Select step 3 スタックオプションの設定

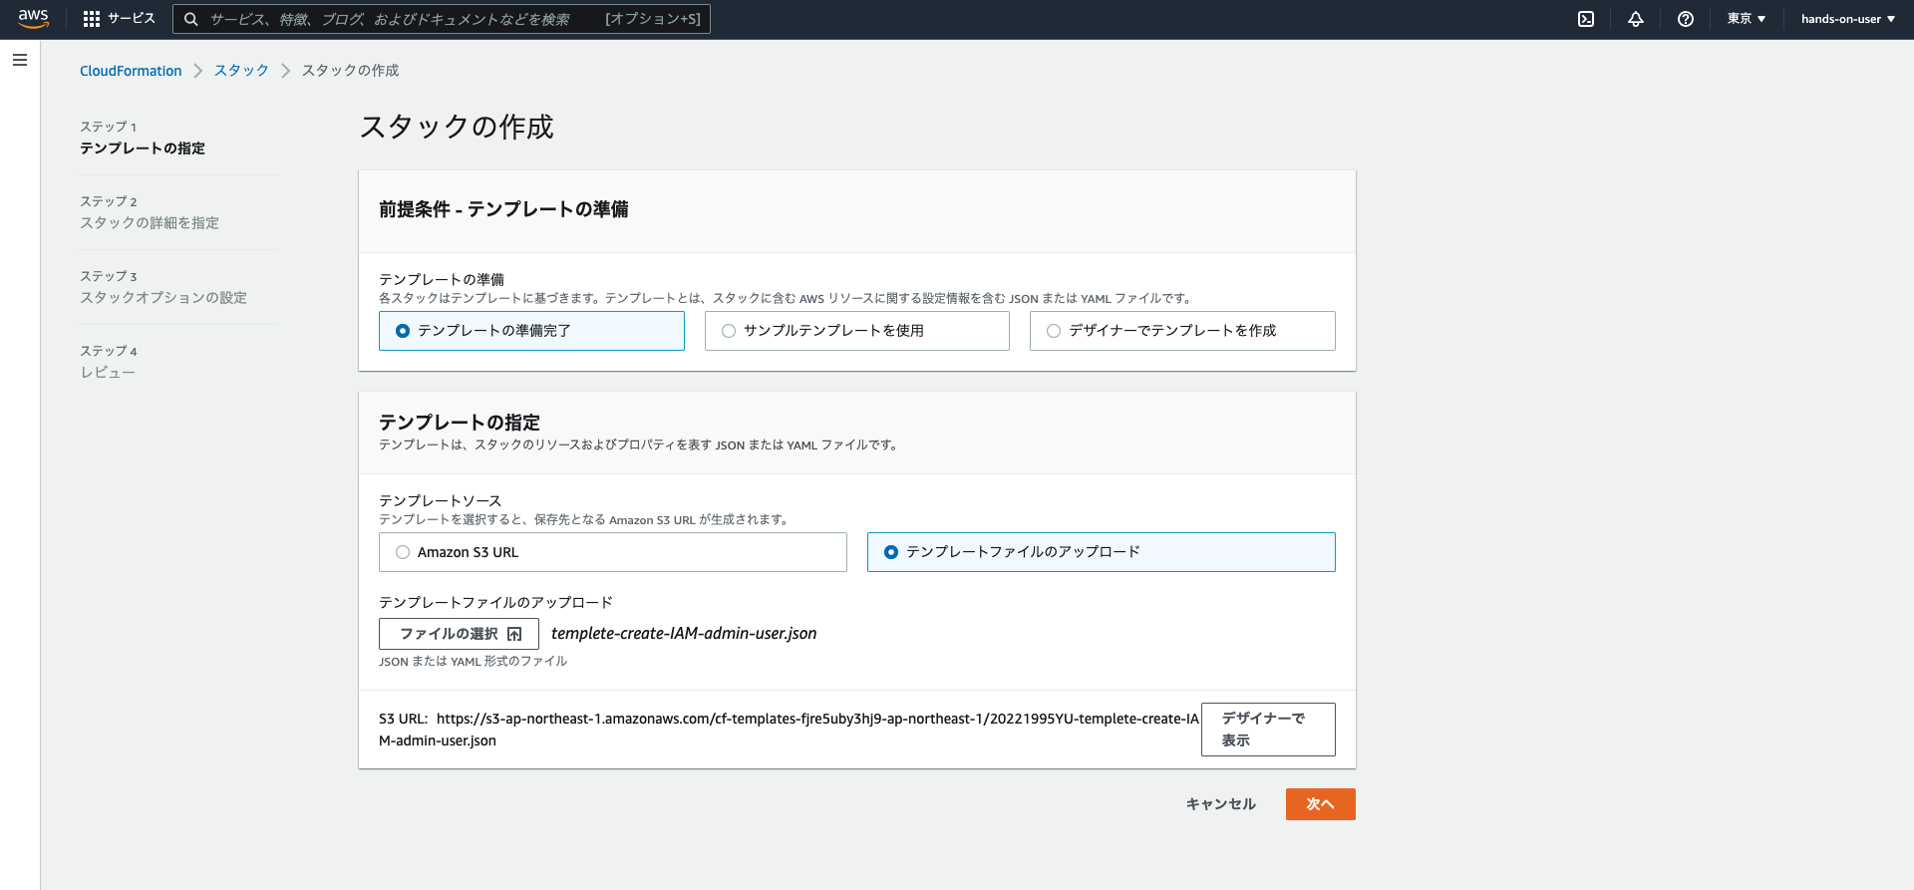(163, 298)
